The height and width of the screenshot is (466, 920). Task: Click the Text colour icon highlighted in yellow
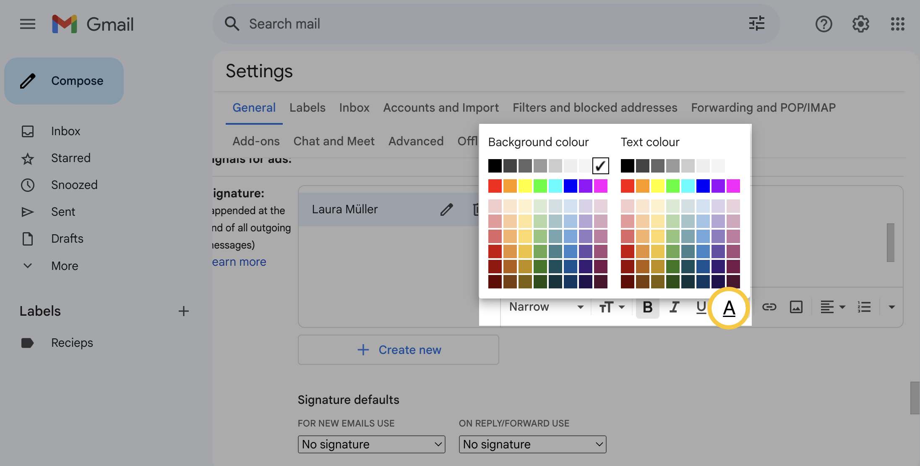tap(730, 307)
